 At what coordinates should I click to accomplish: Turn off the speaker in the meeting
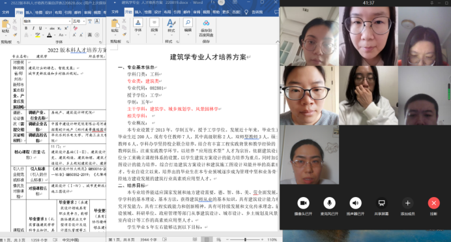(x=355, y=203)
